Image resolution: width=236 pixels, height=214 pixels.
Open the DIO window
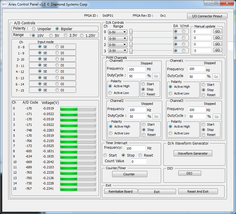(189, 173)
